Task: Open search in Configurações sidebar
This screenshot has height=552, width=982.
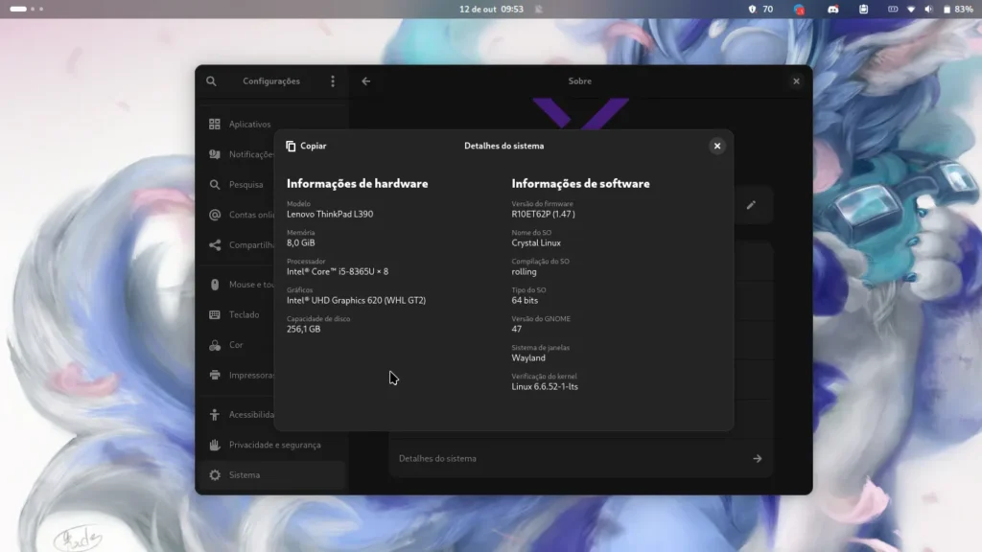Action: (x=211, y=81)
